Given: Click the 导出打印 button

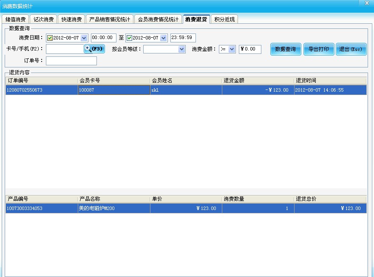Looking at the screenshot, I should (319, 49).
